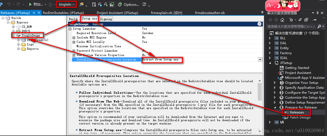Select Patch Design in Solution Explorer
This screenshot has width=327, height=136.
300,117
